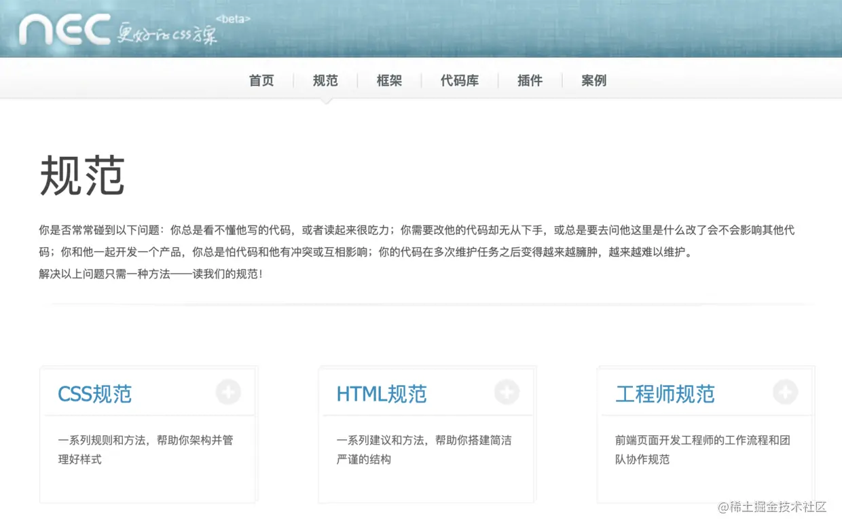Screen dimensions: 842x529
Task: Click description starting 一系列建议和方法
Action: point(424,450)
